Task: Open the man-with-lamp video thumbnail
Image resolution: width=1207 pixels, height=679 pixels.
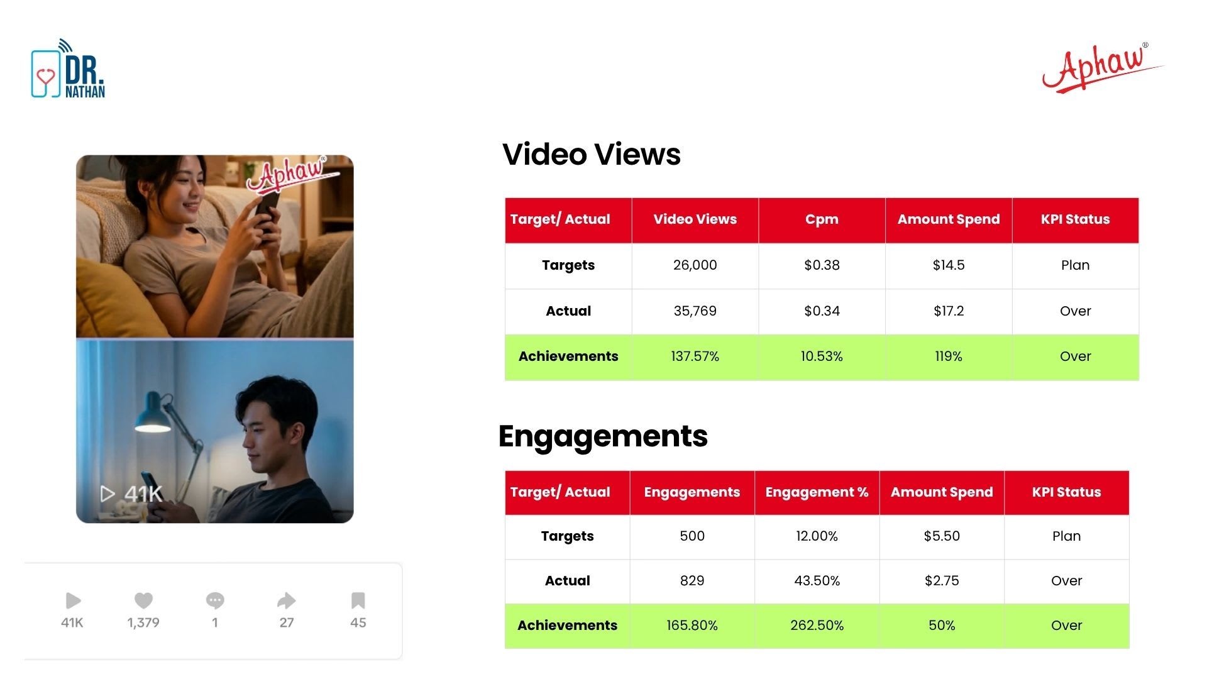Action: click(214, 431)
